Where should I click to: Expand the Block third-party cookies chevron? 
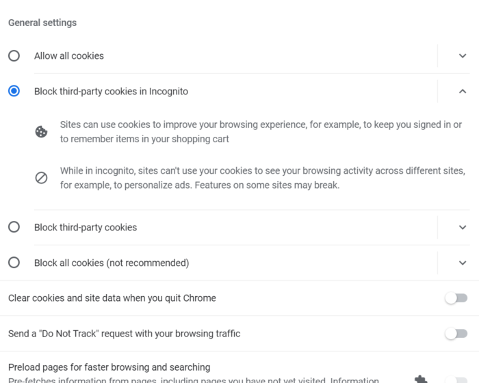click(x=463, y=227)
